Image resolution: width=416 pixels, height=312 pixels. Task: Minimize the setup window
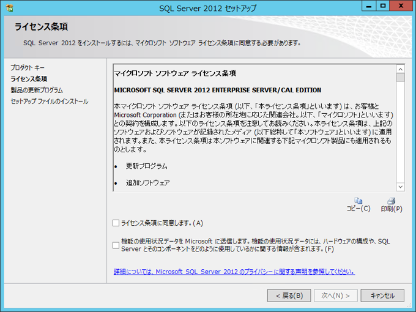coord(369,6)
